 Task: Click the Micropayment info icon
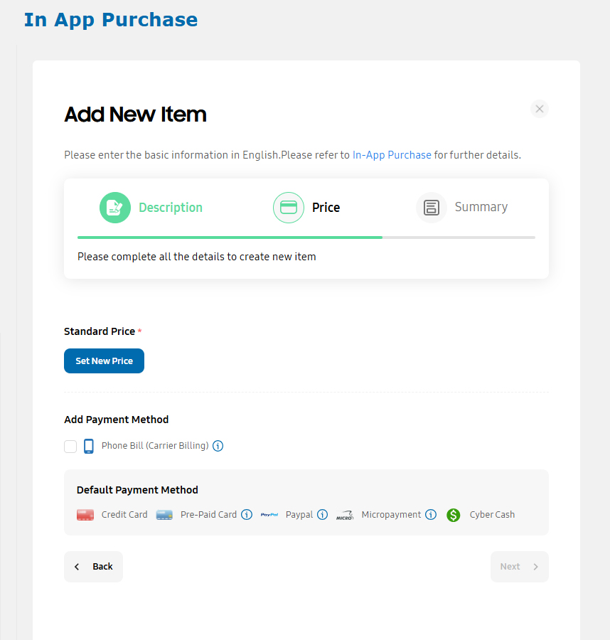431,515
